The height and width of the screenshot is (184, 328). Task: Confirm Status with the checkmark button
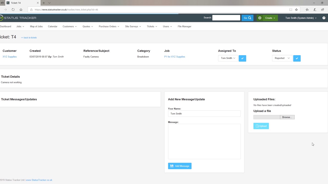(x=297, y=58)
